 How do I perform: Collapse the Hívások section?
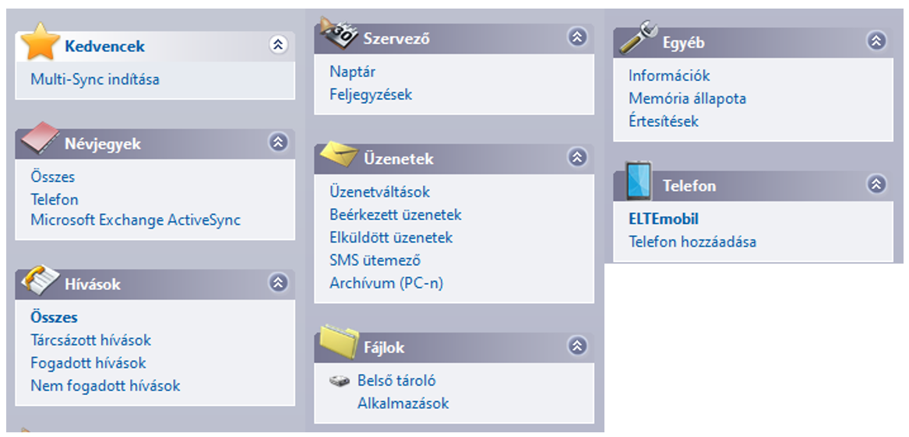click(x=279, y=282)
